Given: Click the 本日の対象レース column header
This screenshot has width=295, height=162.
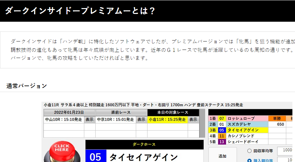Looking at the screenshot, I should [x=173, y=112].
